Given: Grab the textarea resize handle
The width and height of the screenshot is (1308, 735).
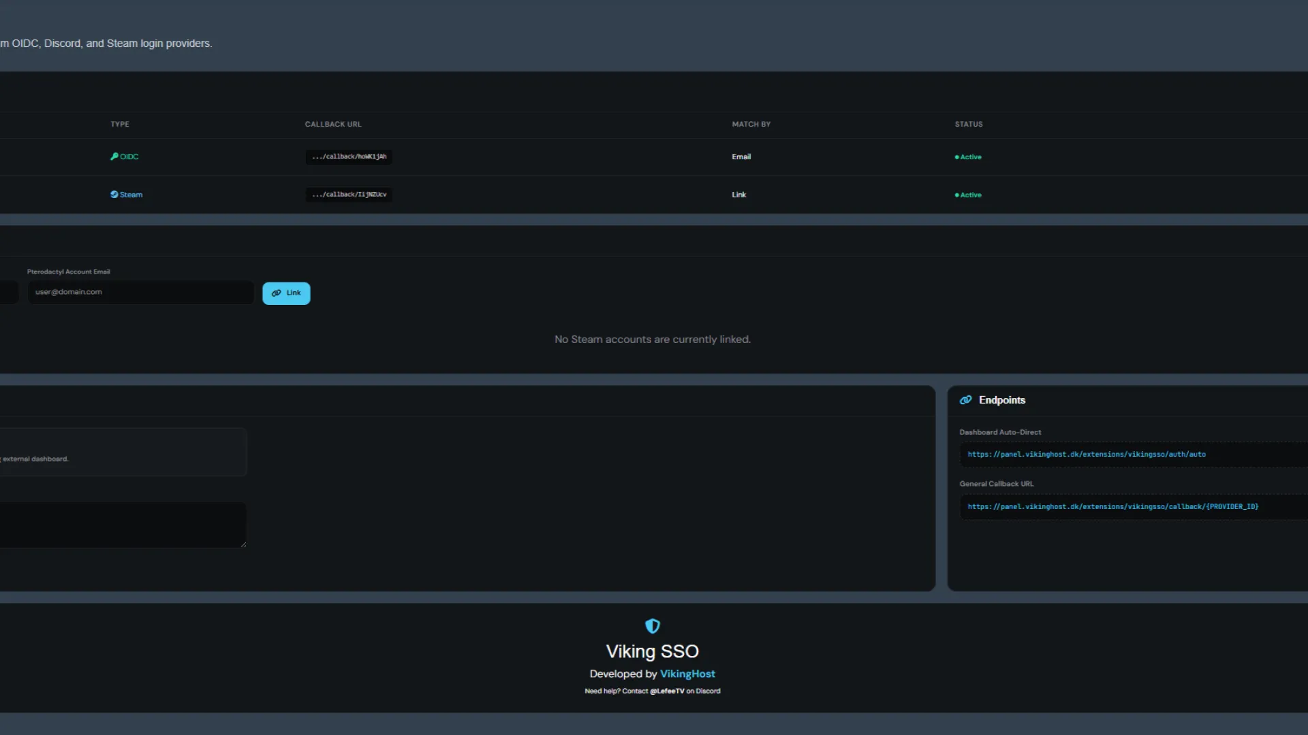Looking at the screenshot, I should (x=243, y=544).
